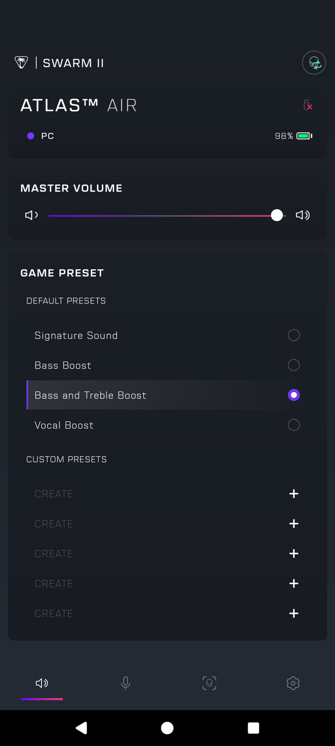This screenshot has height=746, width=335.
Task: Tap the third CREATE custom preset label
Action: 54,554
